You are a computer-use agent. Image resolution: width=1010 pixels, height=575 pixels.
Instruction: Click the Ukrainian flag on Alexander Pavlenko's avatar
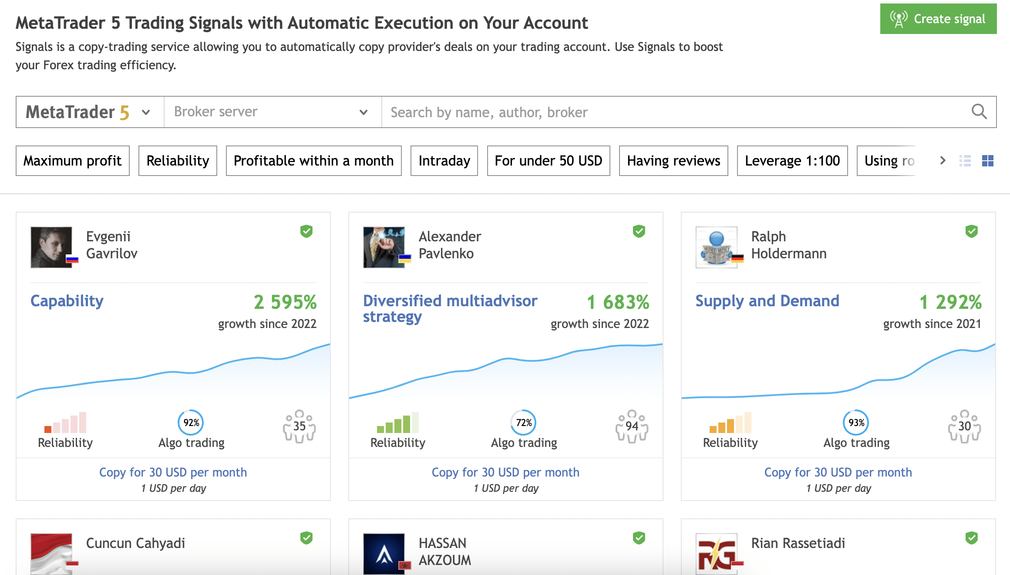pos(405,259)
